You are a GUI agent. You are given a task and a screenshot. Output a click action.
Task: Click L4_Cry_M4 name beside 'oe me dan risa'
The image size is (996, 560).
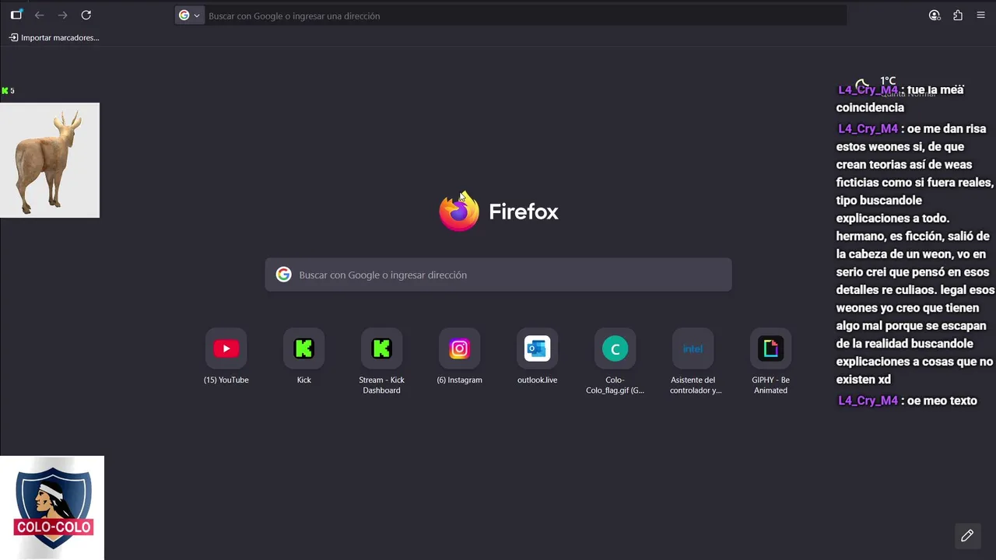pos(868,128)
